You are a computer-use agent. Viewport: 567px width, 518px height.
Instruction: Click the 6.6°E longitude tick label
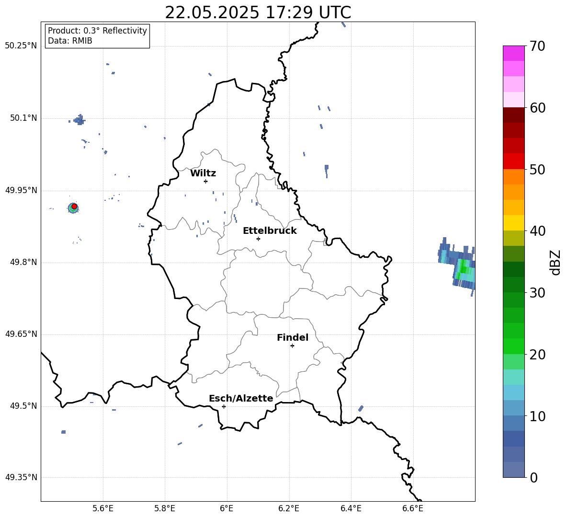click(x=413, y=508)
